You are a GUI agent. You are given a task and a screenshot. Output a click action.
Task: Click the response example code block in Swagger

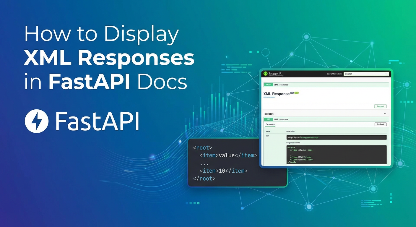click(x=337, y=155)
